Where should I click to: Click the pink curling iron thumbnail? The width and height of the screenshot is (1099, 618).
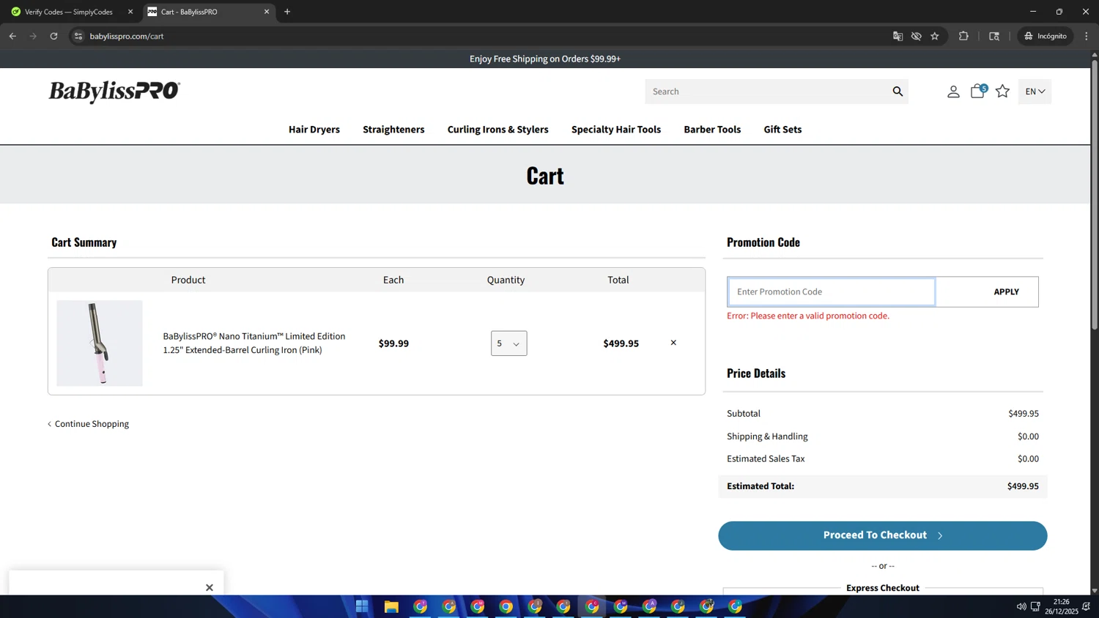pos(100,343)
